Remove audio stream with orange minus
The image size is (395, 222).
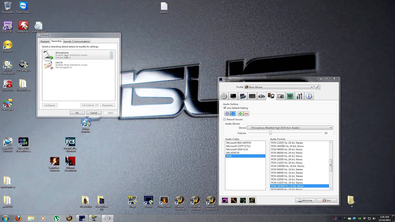tap(246, 113)
